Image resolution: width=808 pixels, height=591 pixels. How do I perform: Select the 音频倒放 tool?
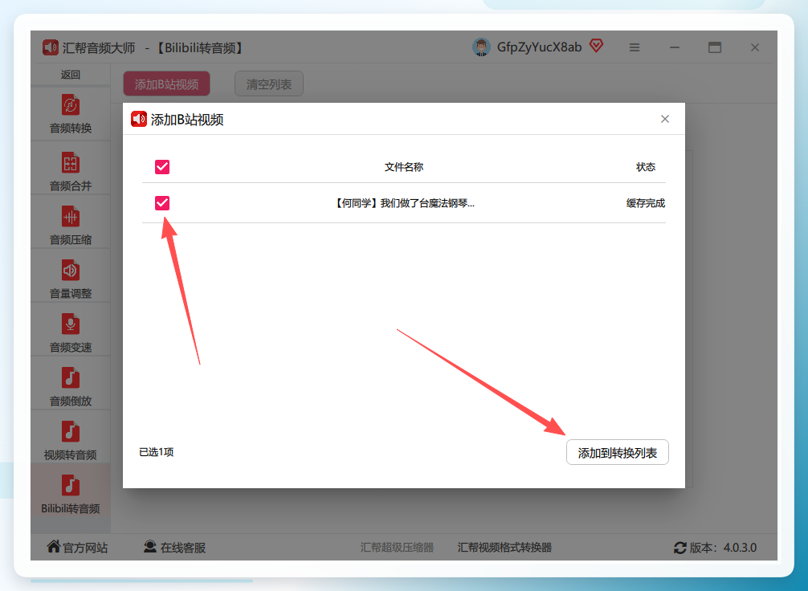(x=71, y=385)
